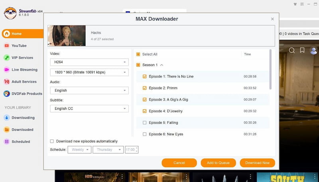319x182 pixels.
Task: Uncheck Episode 2: Primm checkbox
Action: pyautogui.click(x=144, y=88)
